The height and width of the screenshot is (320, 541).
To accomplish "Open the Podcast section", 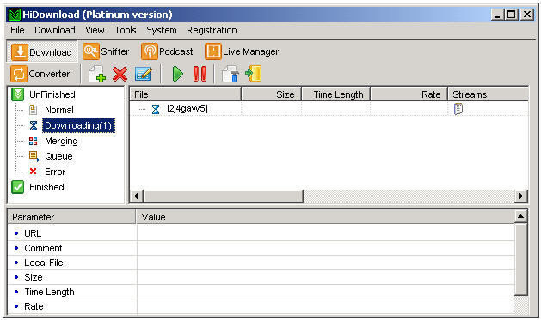I will [167, 51].
